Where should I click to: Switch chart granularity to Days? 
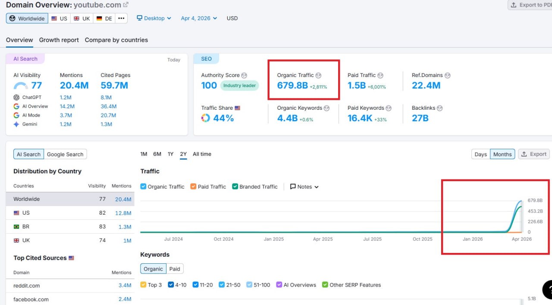point(480,154)
